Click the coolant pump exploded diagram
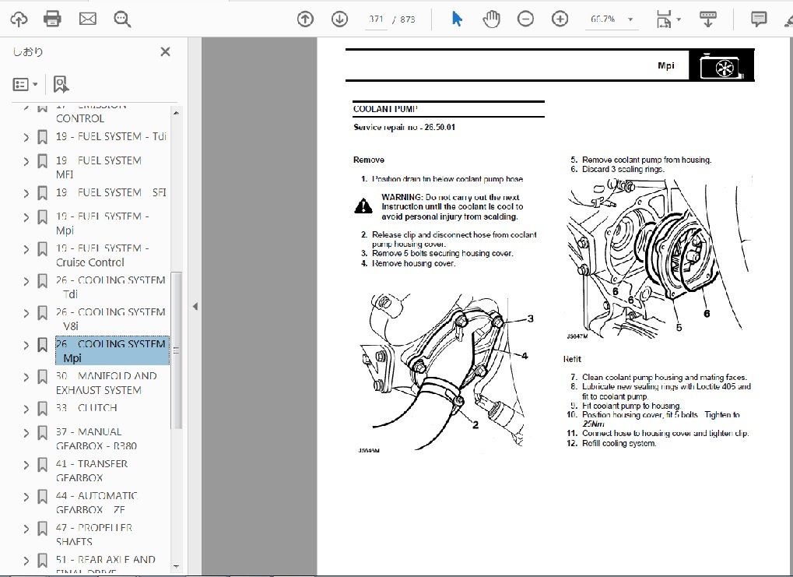The width and height of the screenshot is (793, 577). pyautogui.click(x=658, y=259)
